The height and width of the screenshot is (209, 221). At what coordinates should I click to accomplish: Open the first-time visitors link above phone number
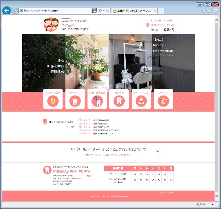click(x=153, y=20)
